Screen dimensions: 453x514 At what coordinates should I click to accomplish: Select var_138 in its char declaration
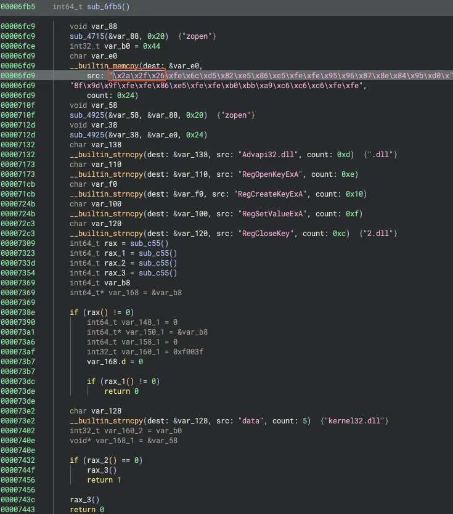point(106,145)
